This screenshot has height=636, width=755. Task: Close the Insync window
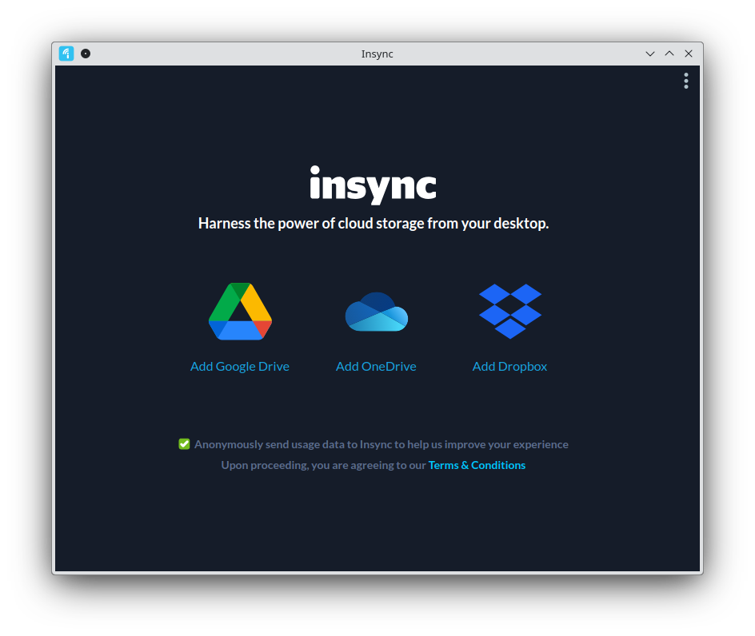pos(689,54)
